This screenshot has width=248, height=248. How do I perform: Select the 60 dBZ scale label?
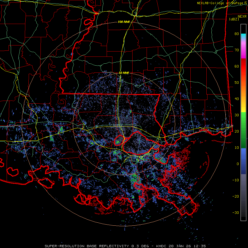(x=237, y=66)
